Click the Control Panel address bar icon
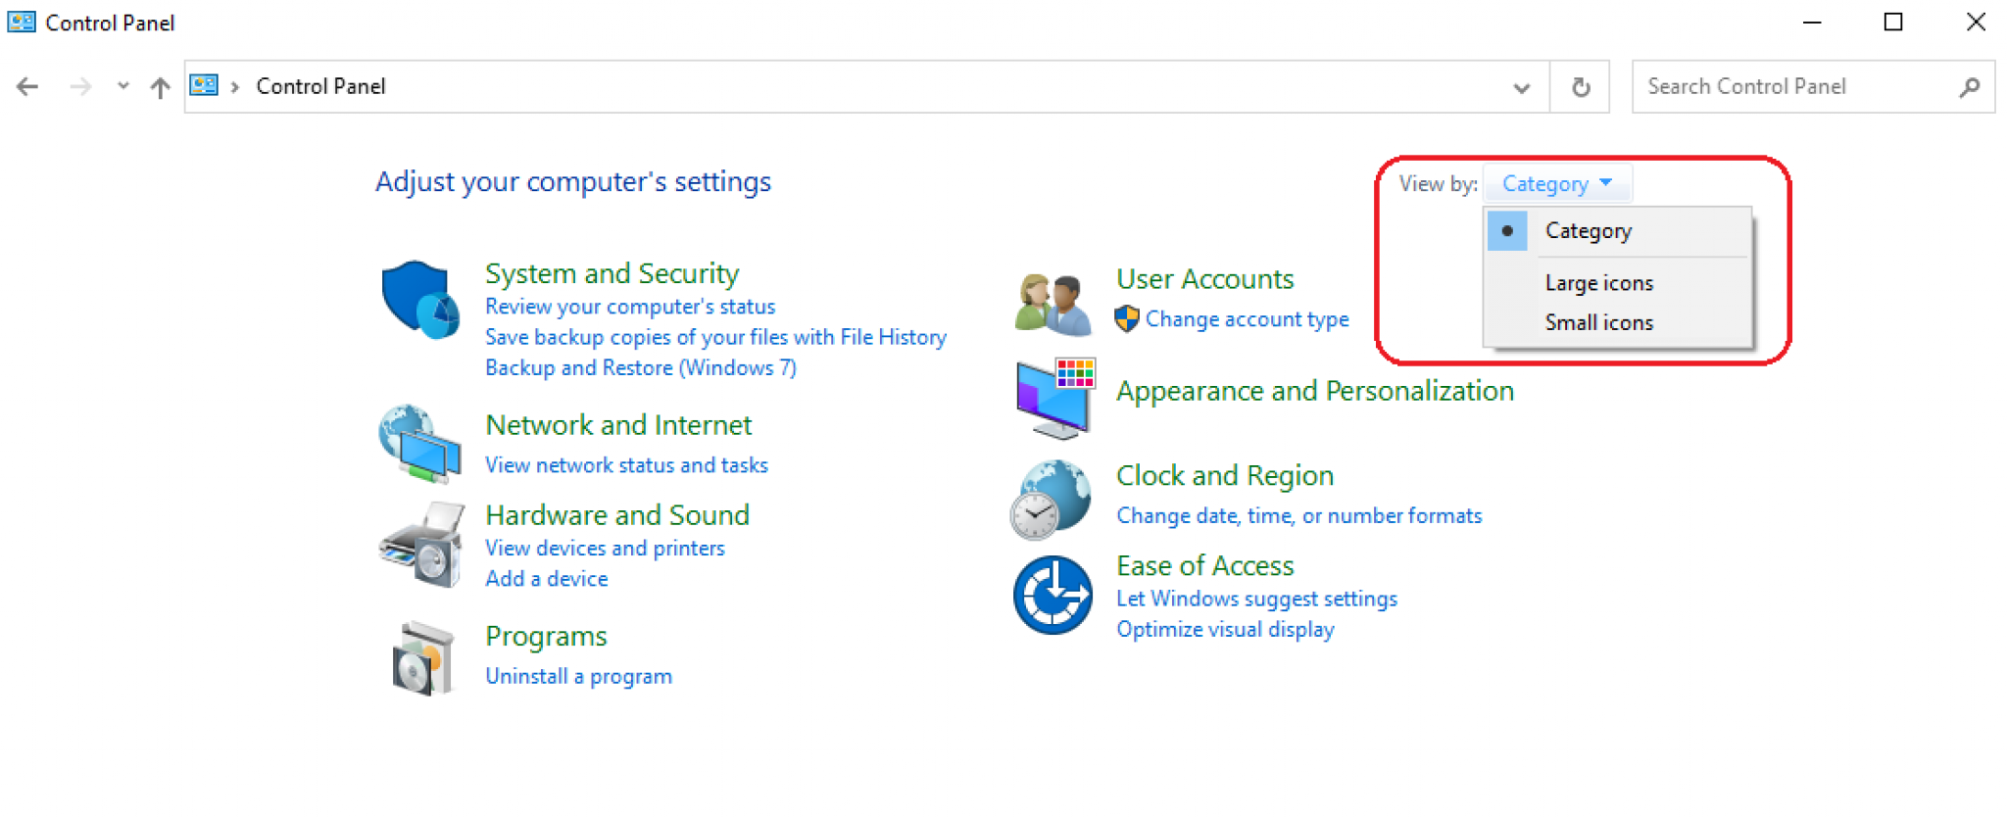 [204, 85]
